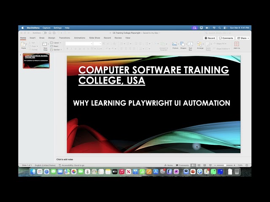
Task: Click the Comments button at top right
Action: click(x=226, y=38)
